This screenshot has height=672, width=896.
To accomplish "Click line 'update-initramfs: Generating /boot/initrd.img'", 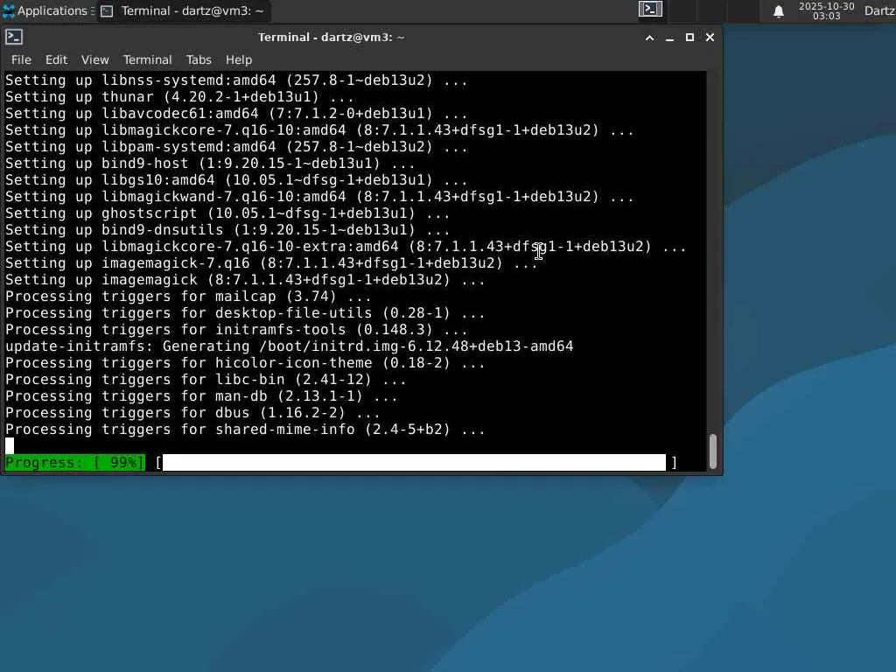I will point(289,346).
